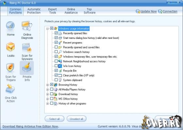Click the System clipboard icon
Screen dimensions: 183x130
(60, 80)
